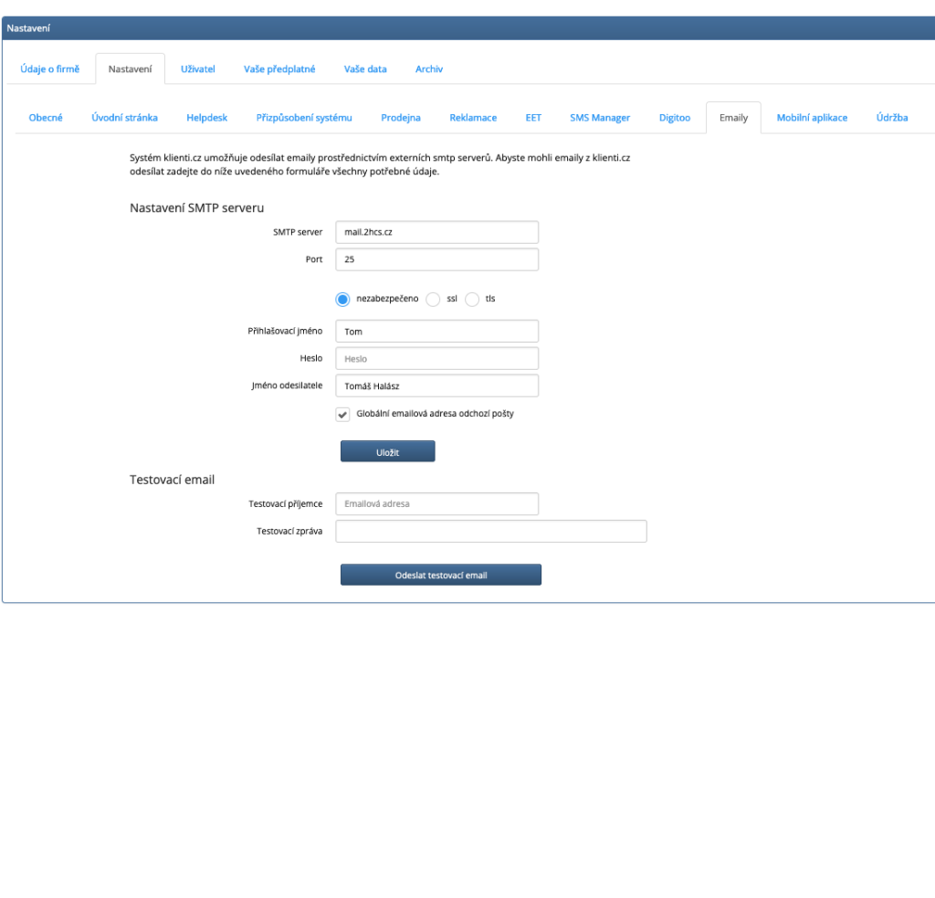Focus the Port input field

click(x=436, y=259)
